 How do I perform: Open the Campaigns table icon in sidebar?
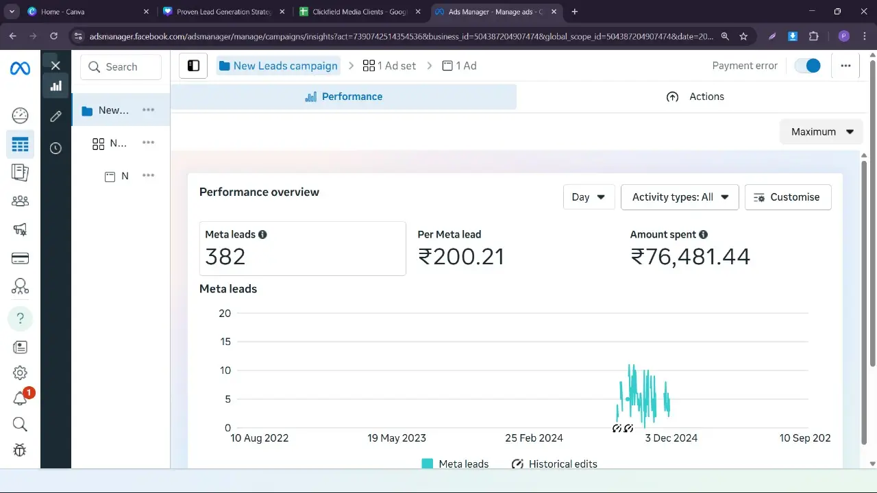(x=20, y=144)
